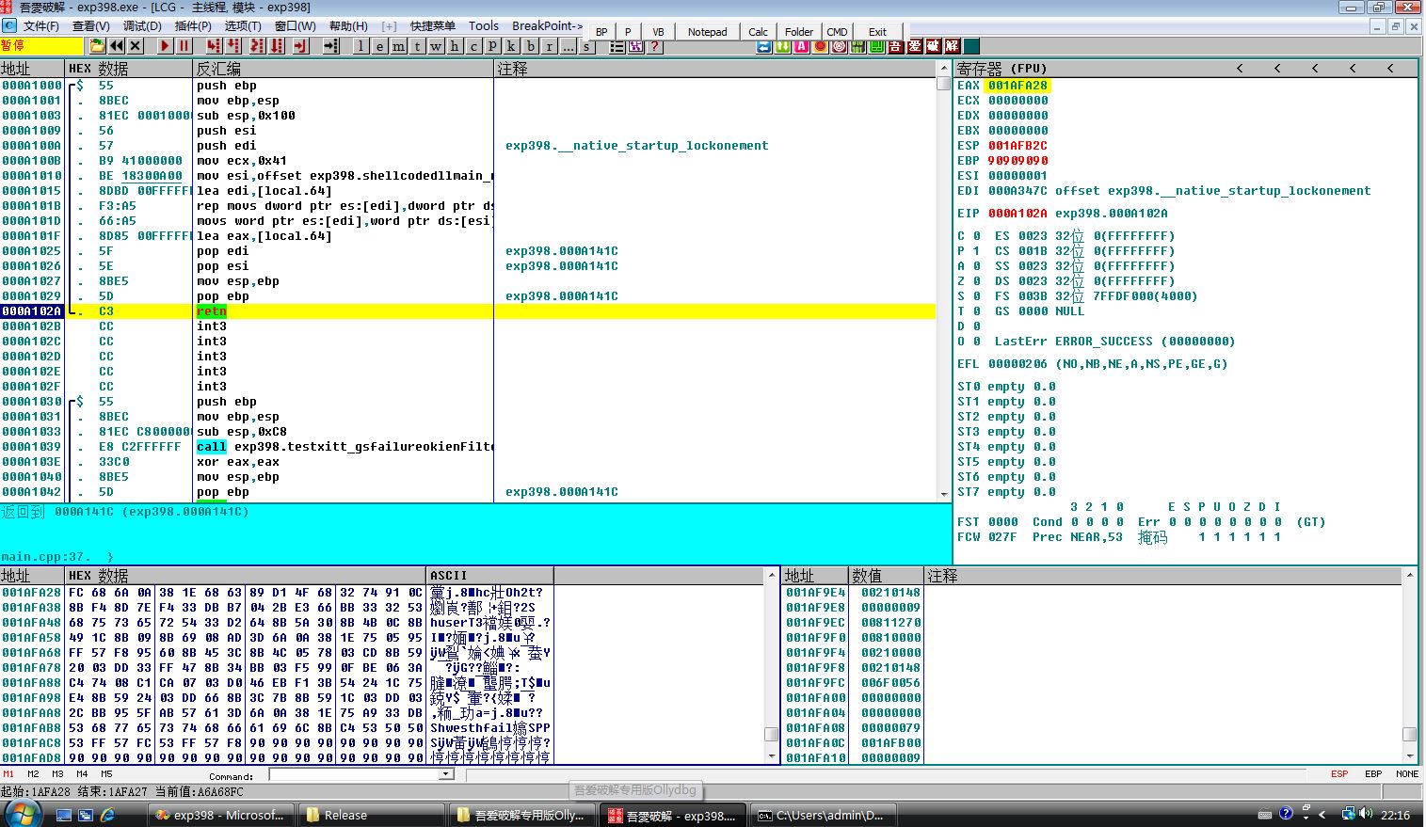Click the Trace into toolbar icon

pos(257,45)
